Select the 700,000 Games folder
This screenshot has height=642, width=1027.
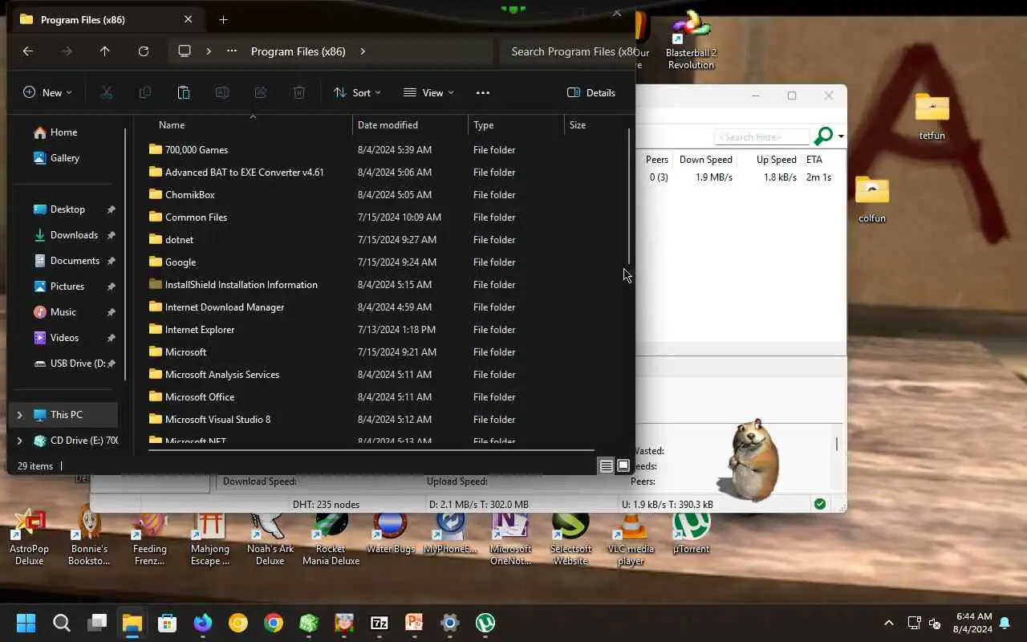coord(197,150)
